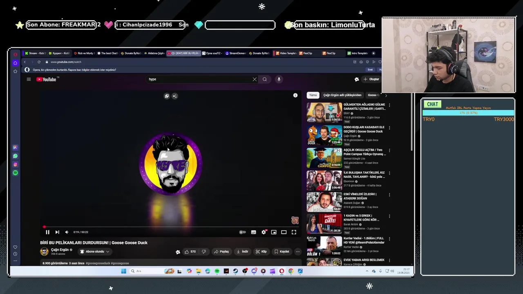
Task: Click 'Evet' on the Opera crash report bar
Action: coord(370,70)
